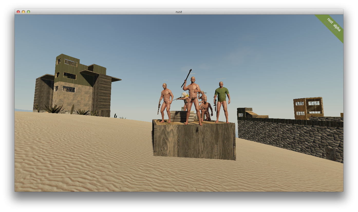Click the character wearing the green shirt

(222, 102)
